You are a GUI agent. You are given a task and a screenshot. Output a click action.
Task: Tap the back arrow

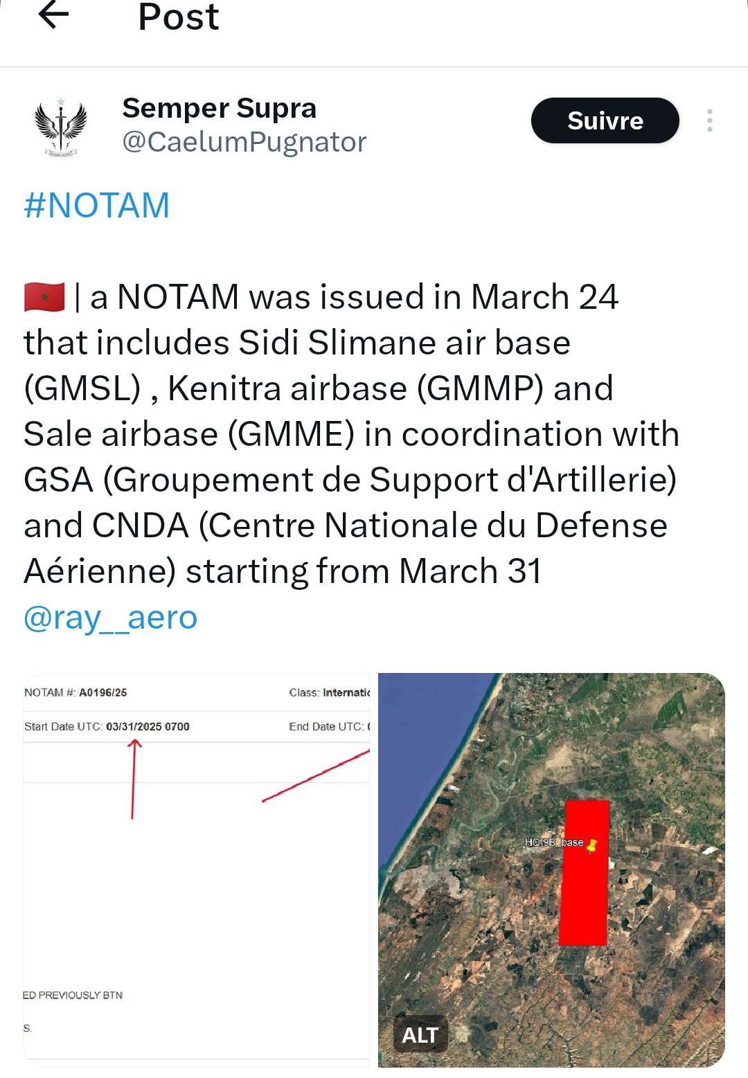click(x=53, y=16)
